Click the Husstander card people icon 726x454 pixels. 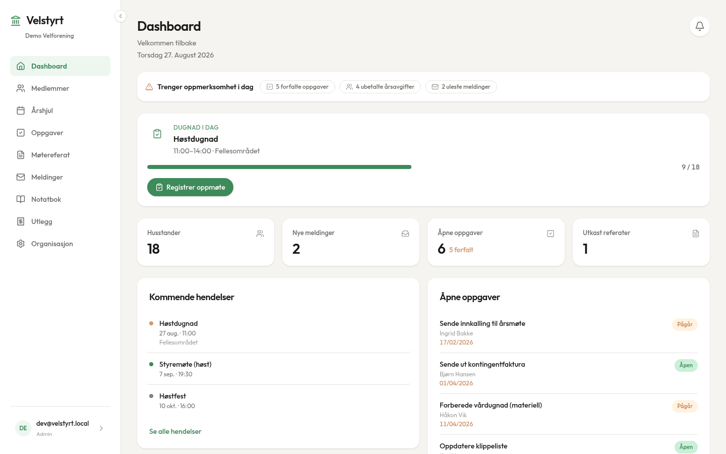pos(260,234)
